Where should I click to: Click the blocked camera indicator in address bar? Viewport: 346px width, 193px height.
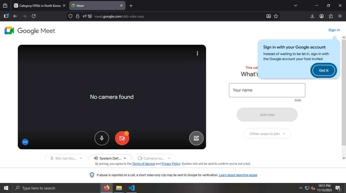tap(90, 16)
